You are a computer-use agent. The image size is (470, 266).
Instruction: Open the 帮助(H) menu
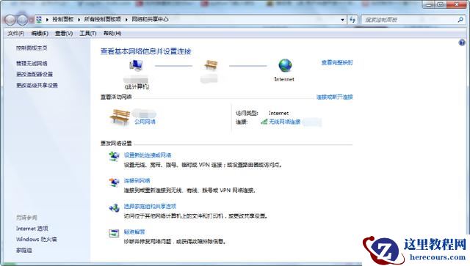click(112, 33)
